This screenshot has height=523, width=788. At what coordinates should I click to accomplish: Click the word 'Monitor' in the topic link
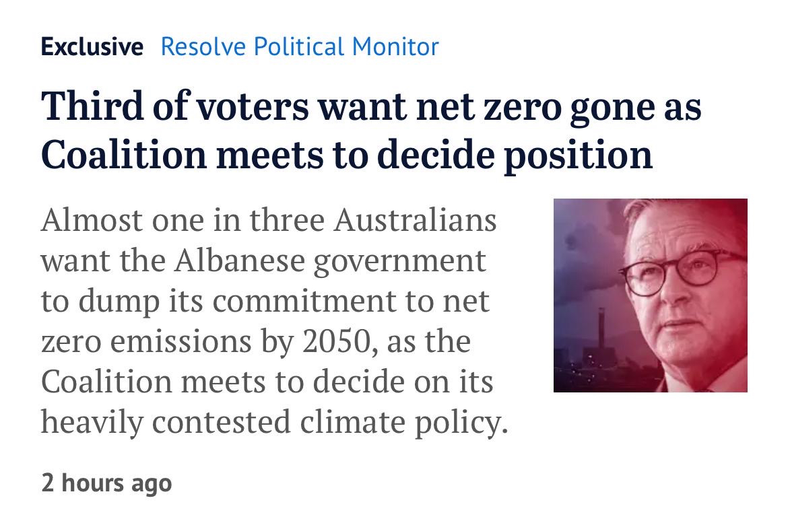pos(396,46)
